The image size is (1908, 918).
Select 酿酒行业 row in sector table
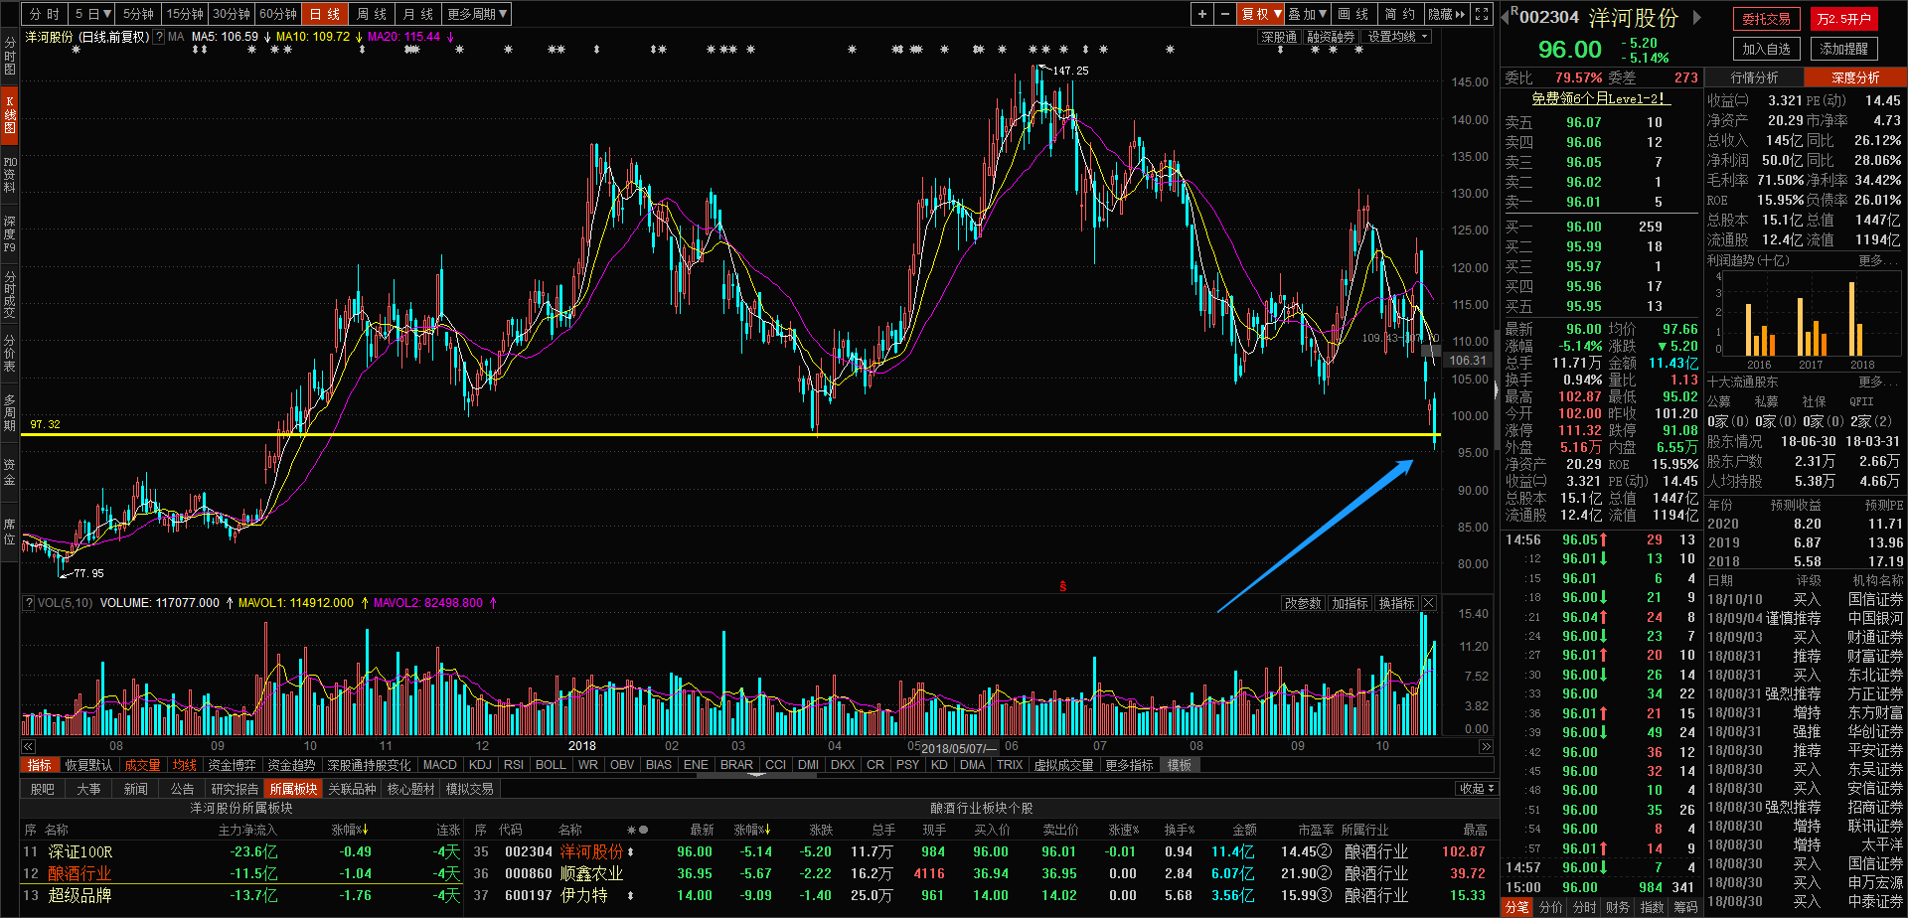click(x=240, y=873)
